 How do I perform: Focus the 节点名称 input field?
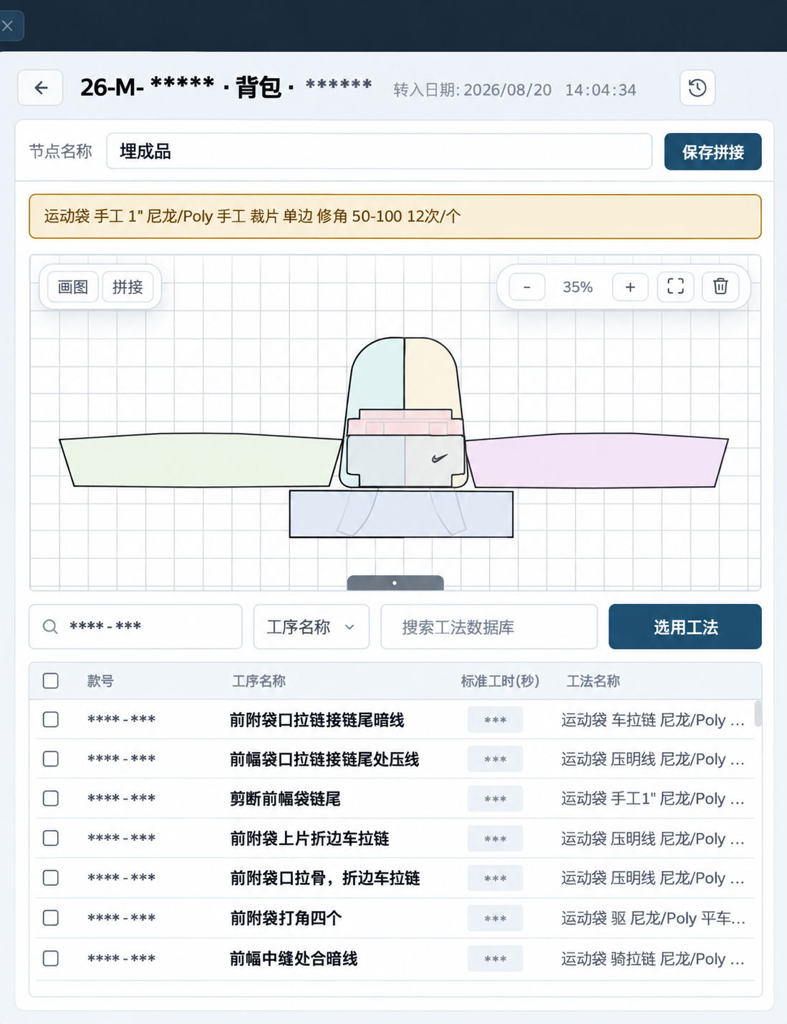coord(379,152)
